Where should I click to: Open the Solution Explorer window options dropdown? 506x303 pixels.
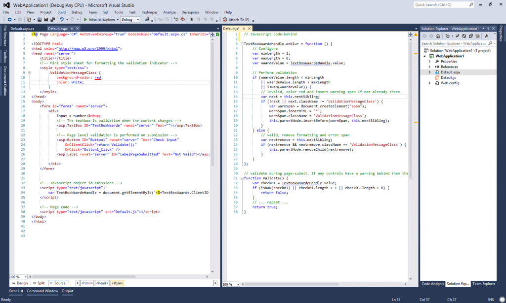[483, 29]
